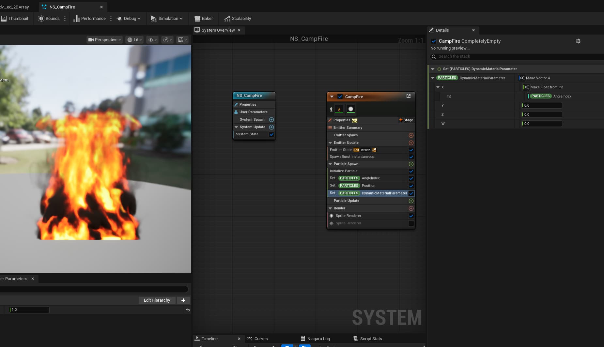Screen dimensions: 604x347
Task: Enable the disabled Sprite Renderer checkbox
Action: [411, 223]
